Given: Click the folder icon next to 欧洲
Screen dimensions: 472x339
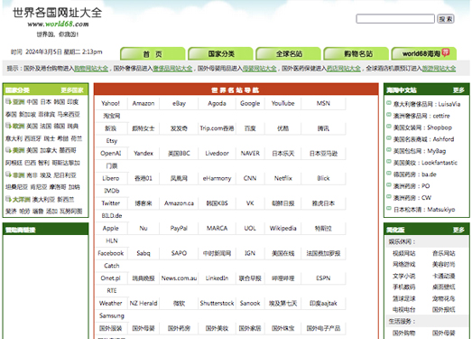Looking at the screenshot, I should point(8,126).
